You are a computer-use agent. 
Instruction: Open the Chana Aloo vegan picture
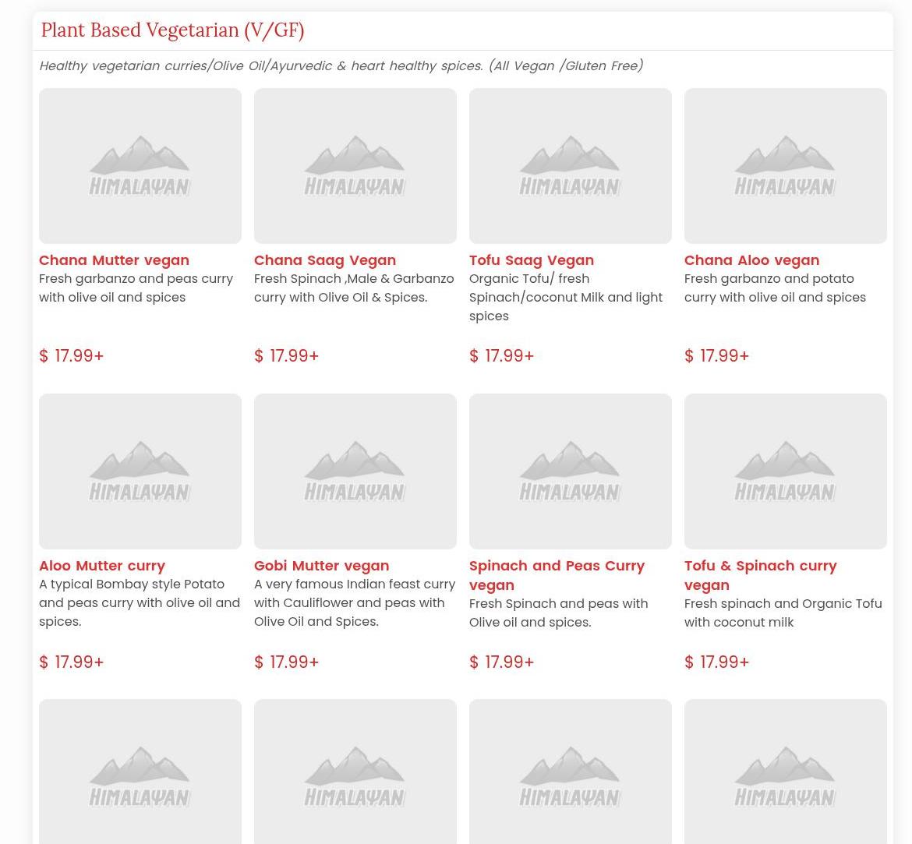tap(786, 165)
